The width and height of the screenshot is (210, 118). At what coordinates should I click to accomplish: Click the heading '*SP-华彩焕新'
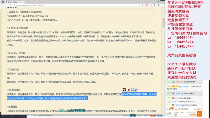[14, 90]
